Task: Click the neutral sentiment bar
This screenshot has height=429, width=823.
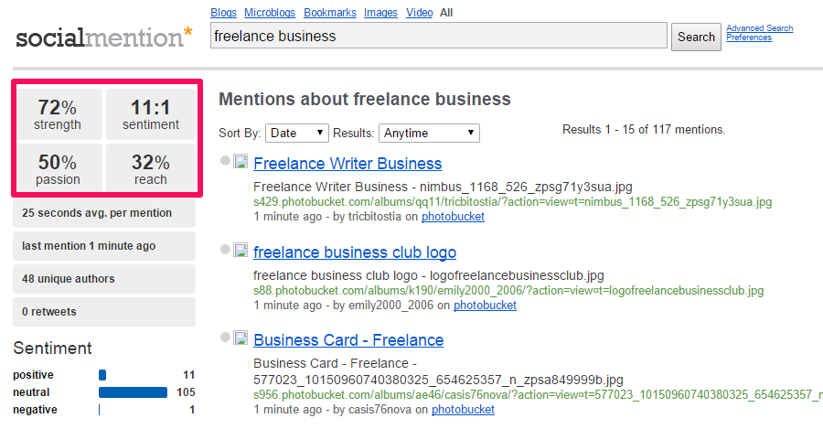Action: [133, 392]
